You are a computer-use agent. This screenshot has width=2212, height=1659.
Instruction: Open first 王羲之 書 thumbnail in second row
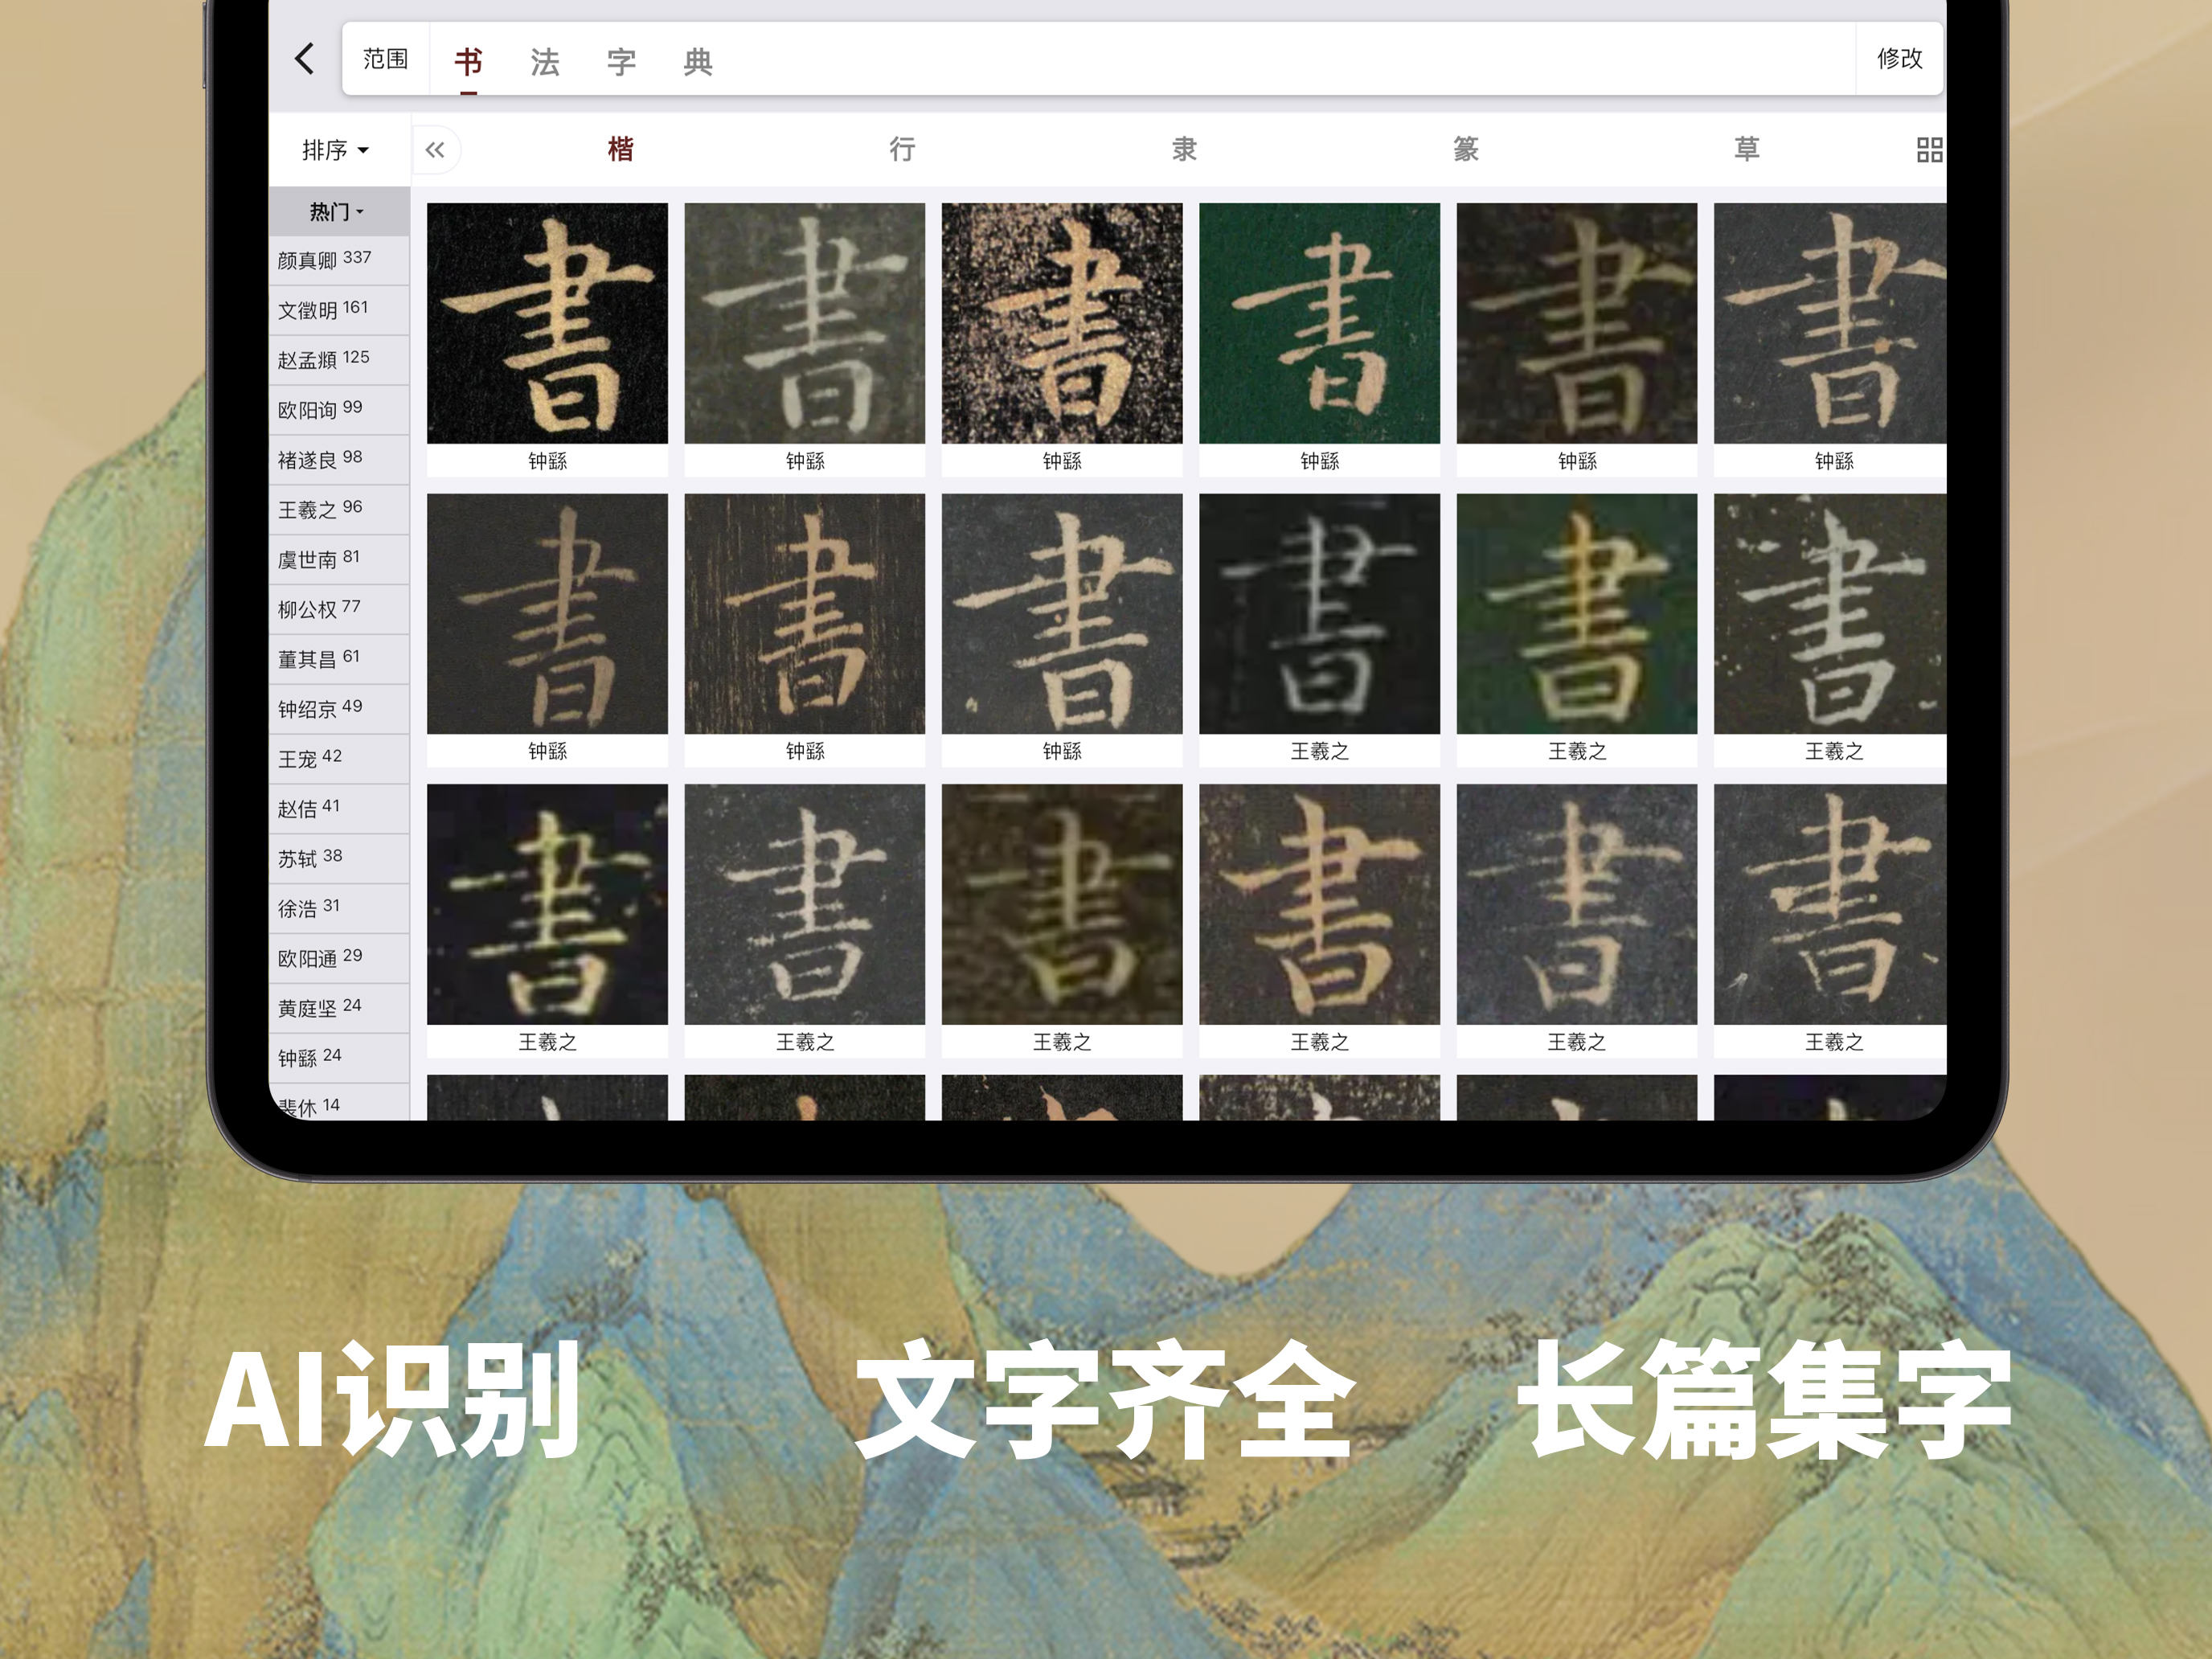coord(1319,614)
